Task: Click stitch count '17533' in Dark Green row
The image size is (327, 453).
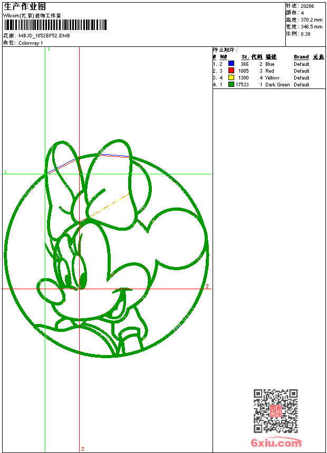Action: click(x=242, y=85)
